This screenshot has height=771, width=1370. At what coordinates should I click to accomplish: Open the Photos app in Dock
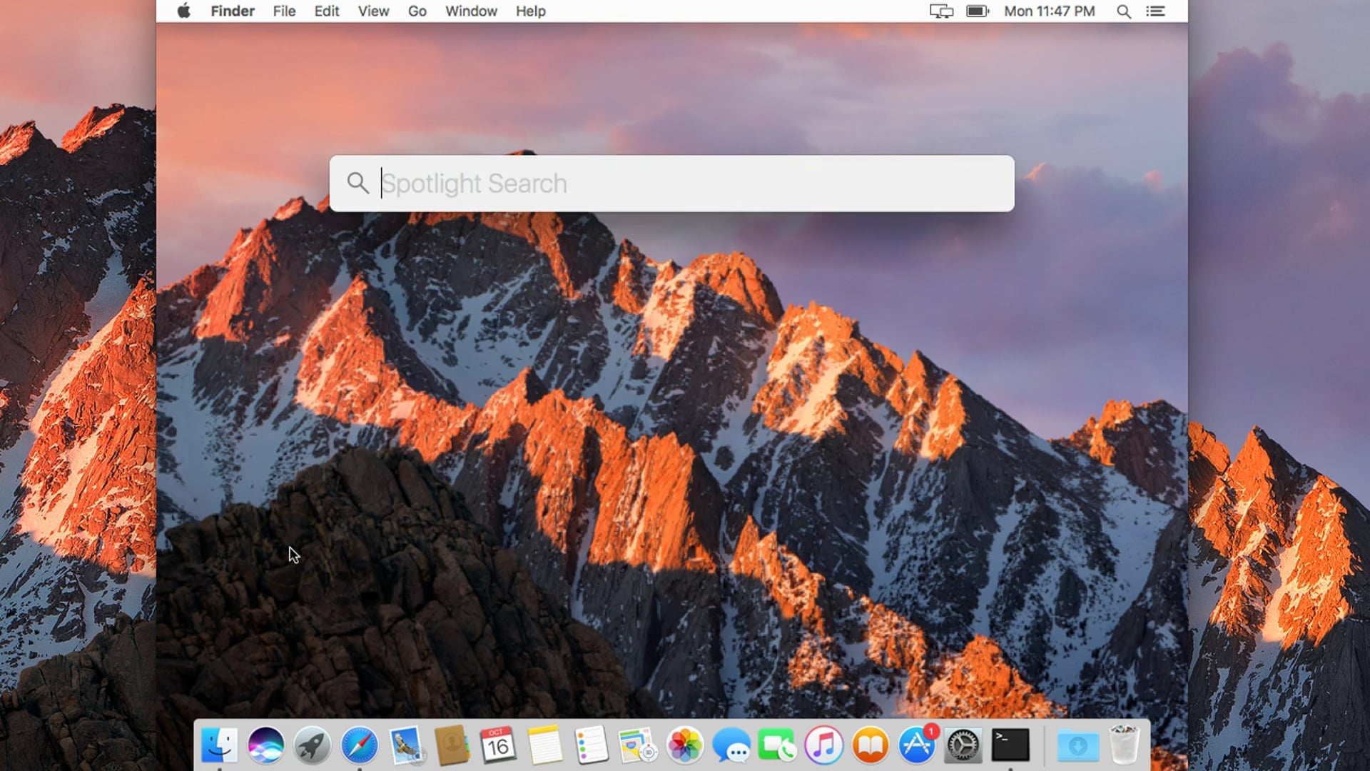(684, 745)
